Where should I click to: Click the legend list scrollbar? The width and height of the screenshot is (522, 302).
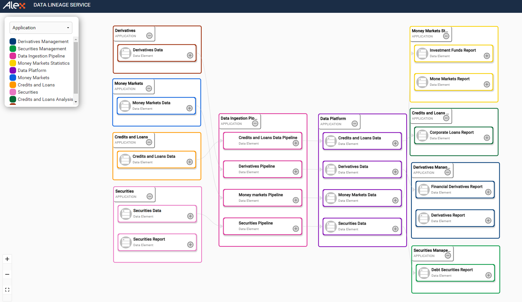click(76, 67)
